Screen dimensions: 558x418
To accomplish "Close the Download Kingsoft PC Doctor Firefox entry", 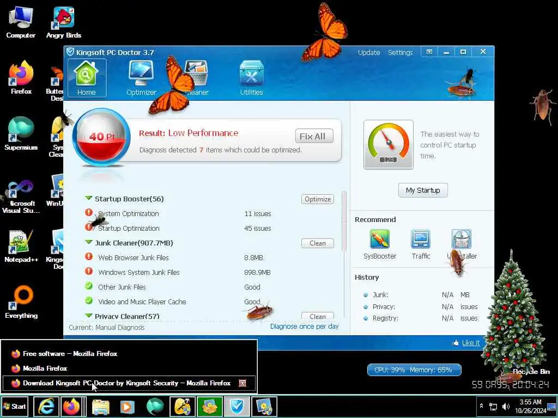I will [242, 383].
